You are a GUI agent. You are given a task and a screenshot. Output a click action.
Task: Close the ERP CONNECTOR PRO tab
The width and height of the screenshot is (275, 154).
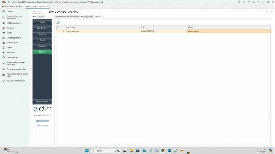click(48, 6)
